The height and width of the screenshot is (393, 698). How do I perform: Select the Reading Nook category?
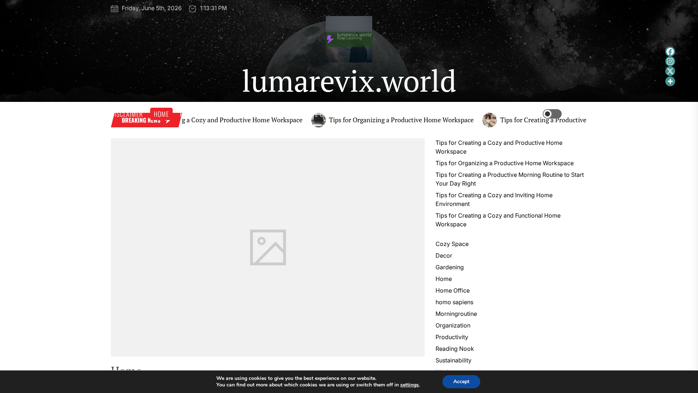(x=455, y=349)
